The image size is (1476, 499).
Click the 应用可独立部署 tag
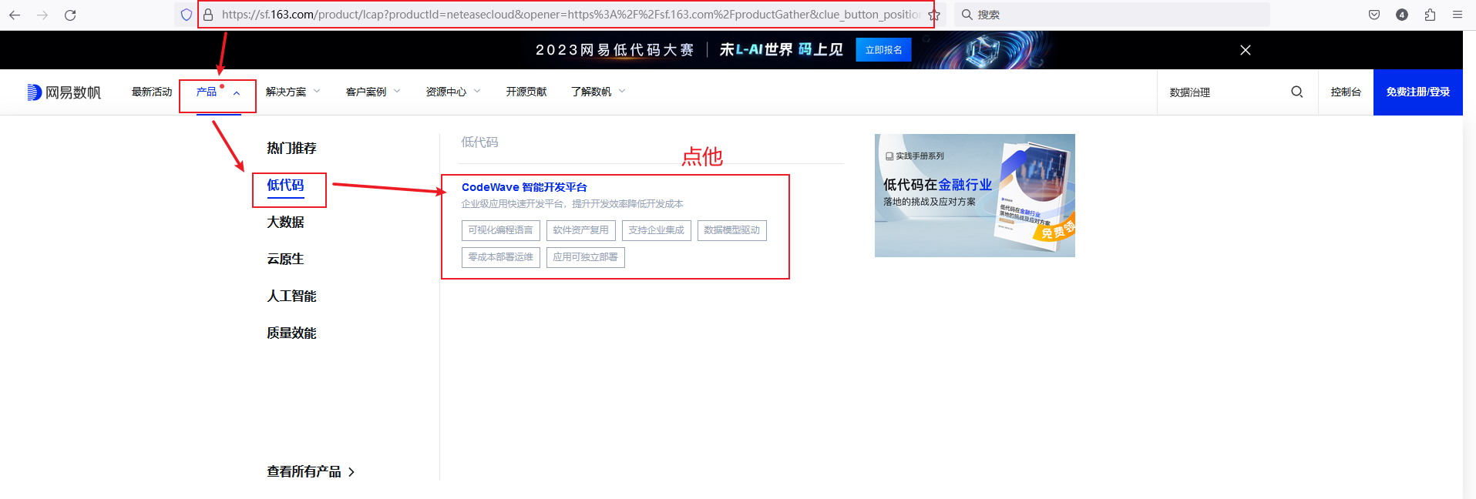pyautogui.click(x=585, y=257)
